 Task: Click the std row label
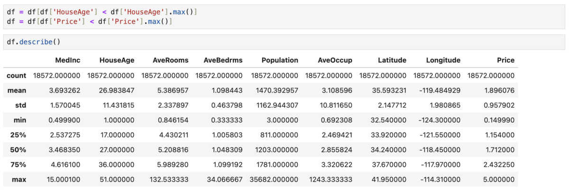point(20,105)
